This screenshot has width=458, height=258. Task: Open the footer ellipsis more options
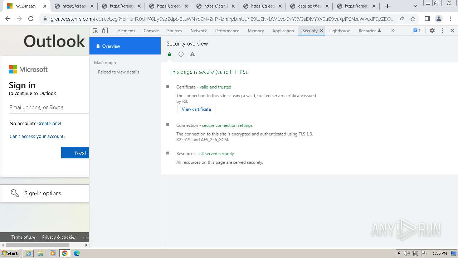coord(86,237)
